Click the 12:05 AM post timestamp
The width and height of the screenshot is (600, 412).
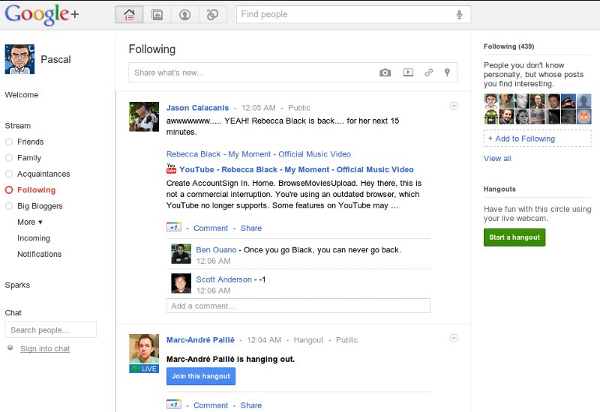[258, 108]
